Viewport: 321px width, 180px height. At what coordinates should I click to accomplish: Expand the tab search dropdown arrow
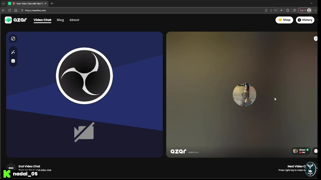tap(3, 3)
